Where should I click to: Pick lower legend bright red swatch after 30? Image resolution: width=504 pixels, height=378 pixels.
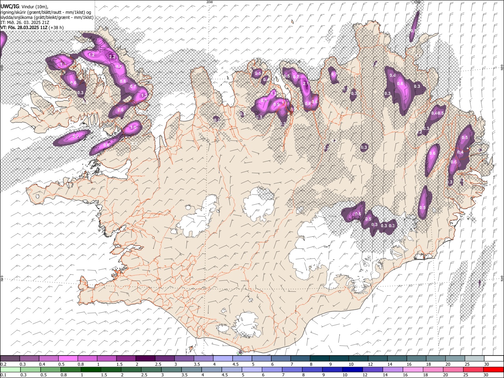point(493,369)
